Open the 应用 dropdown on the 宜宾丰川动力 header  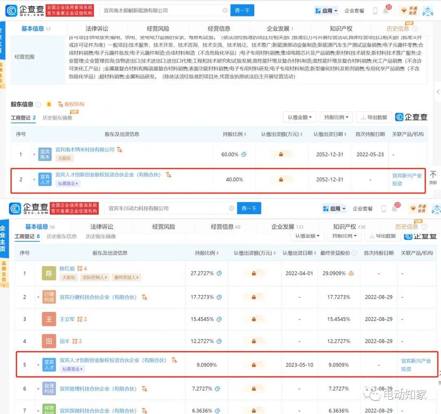(x=334, y=209)
